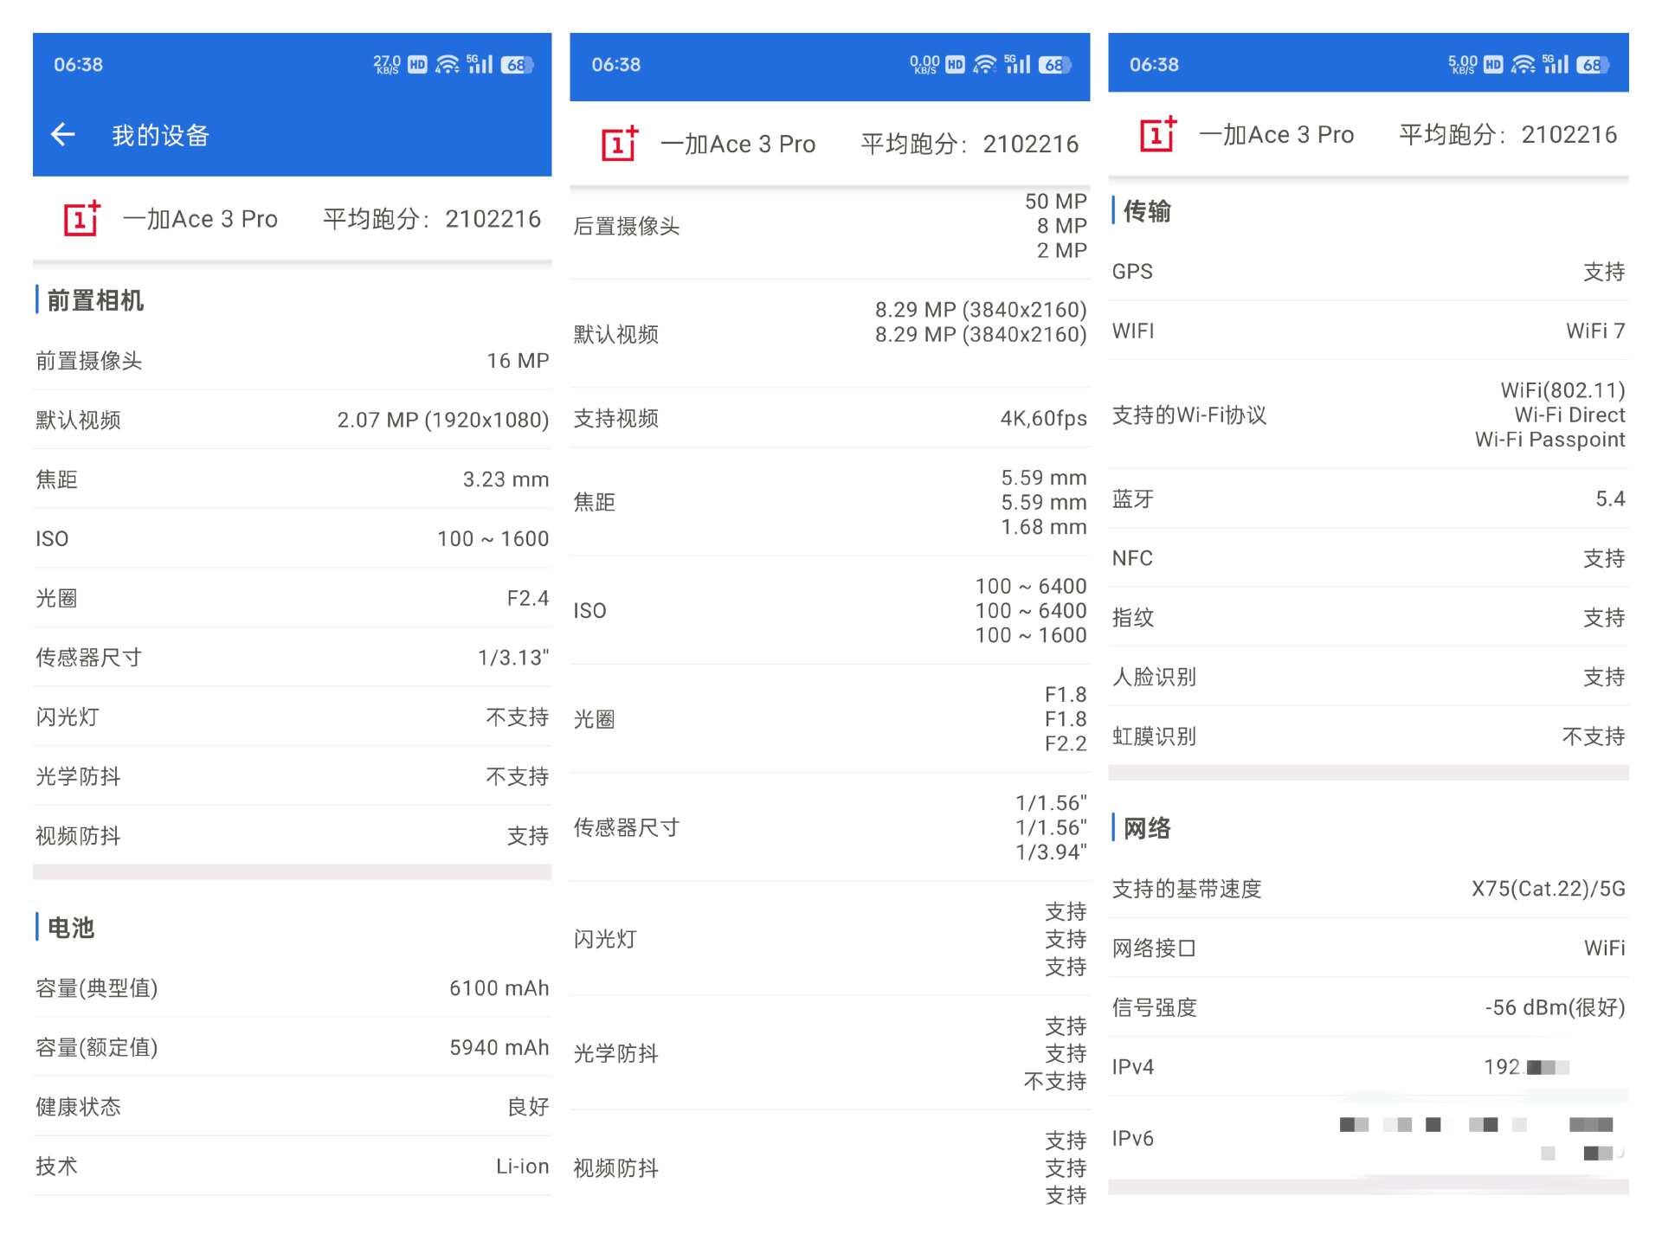Tap the Wi-Fi Direct entry
Viewport: 1662px width, 1260px height.
(x=1569, y=415)
